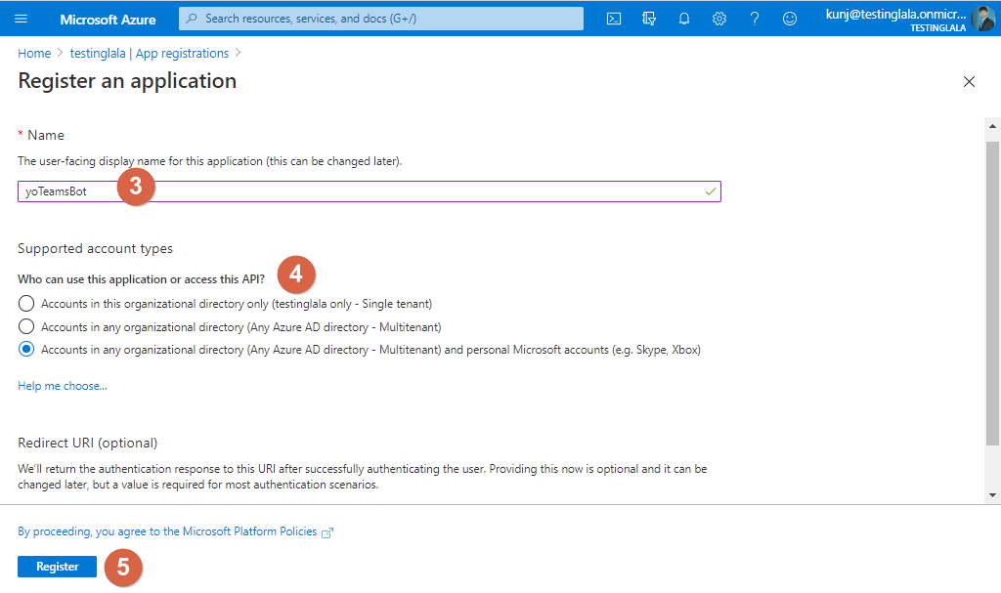The image size is (1001, 593).
Task: Go to testinglala App registrations breadcrumb
Action: tap(151, 53)
